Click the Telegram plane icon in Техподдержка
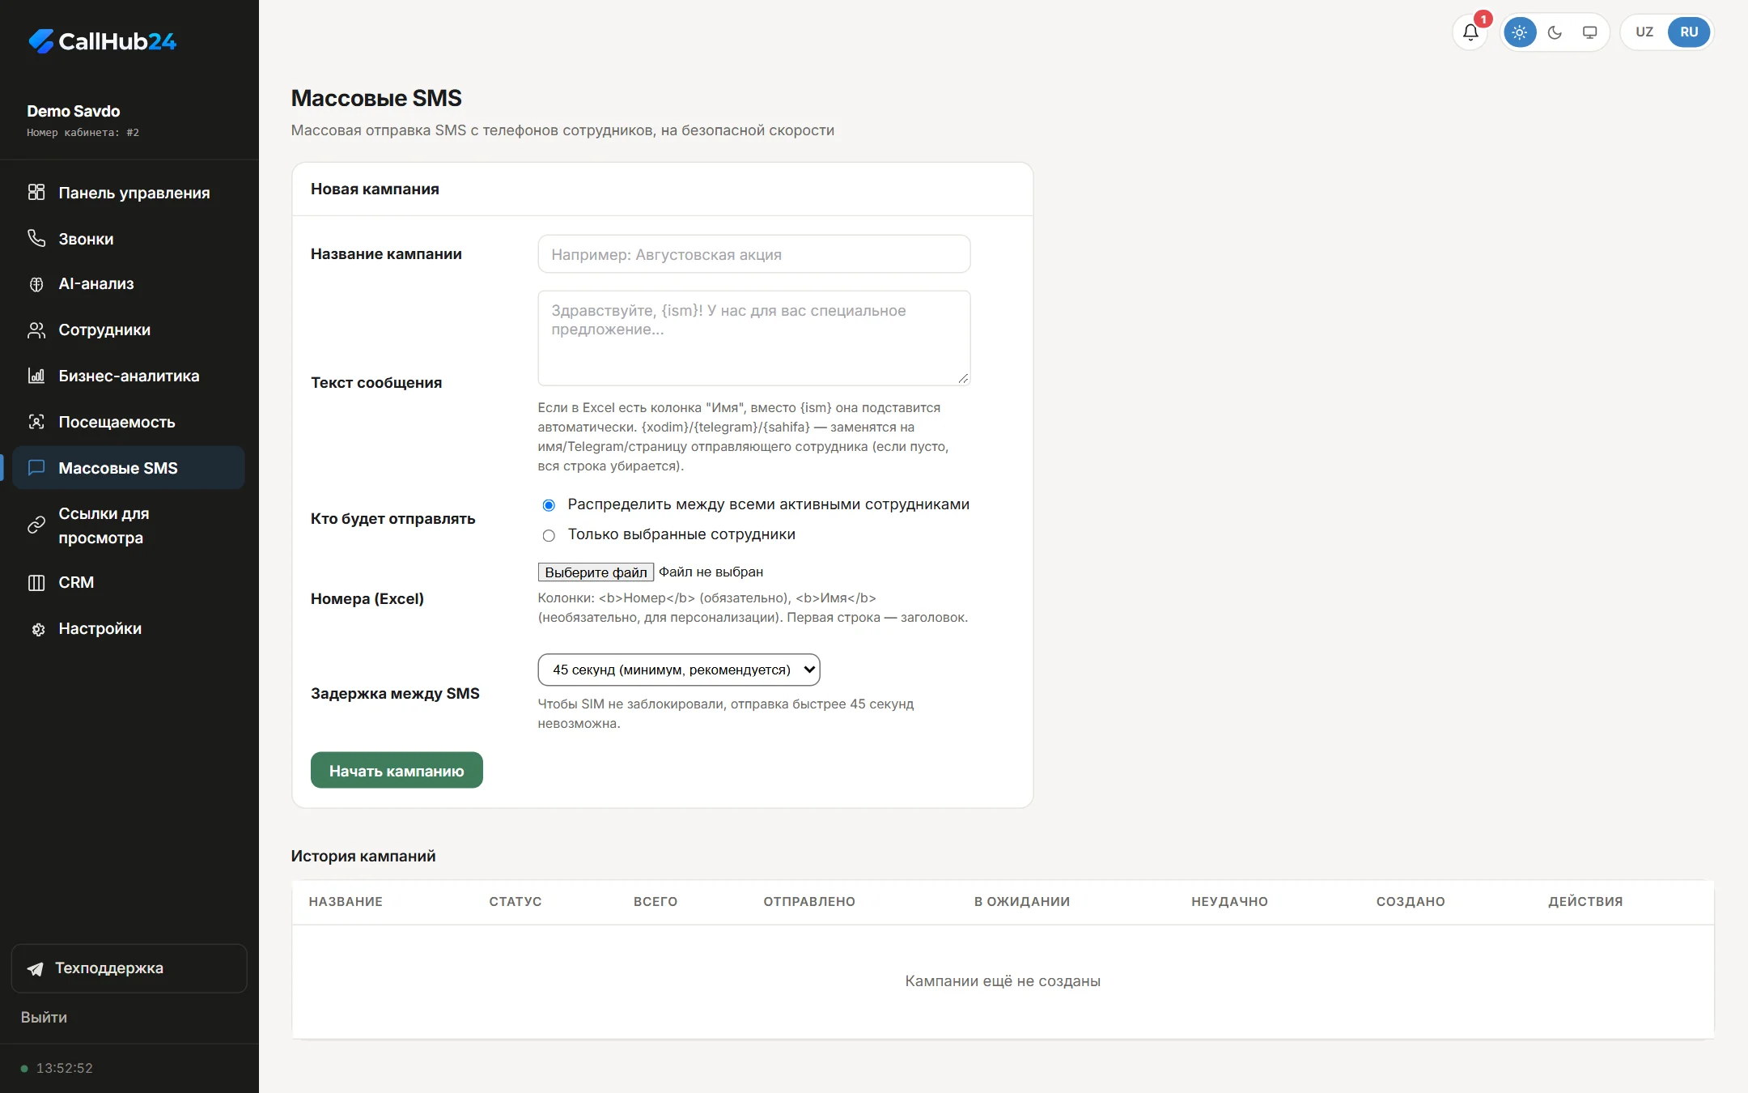 36,968
